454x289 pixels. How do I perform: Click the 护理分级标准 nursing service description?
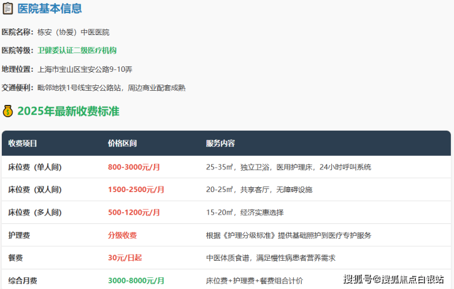click(288, 235)
